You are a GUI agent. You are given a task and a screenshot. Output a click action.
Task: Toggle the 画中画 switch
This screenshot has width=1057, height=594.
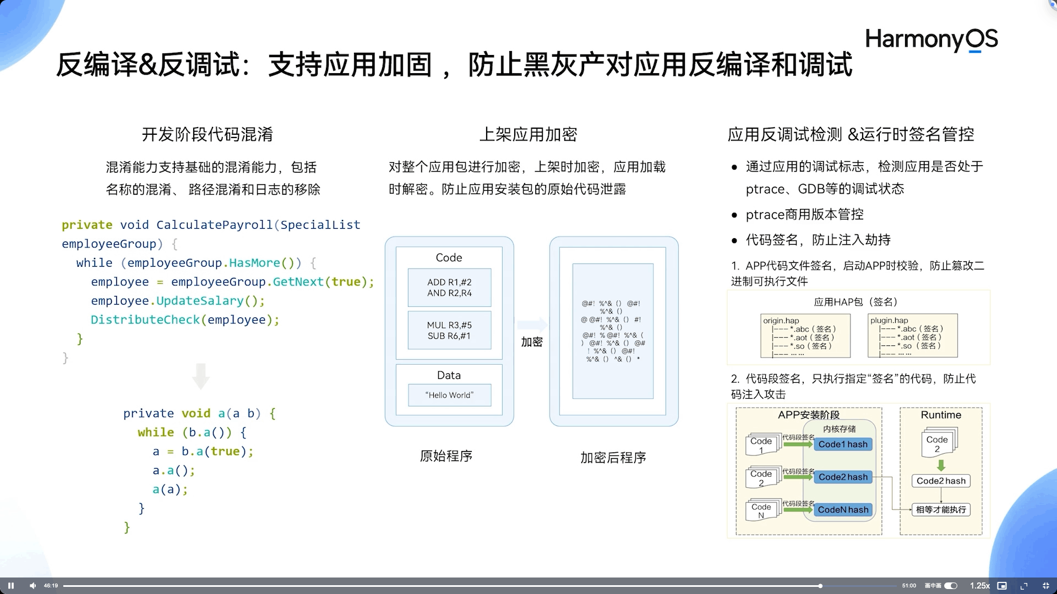click(951, 586)
